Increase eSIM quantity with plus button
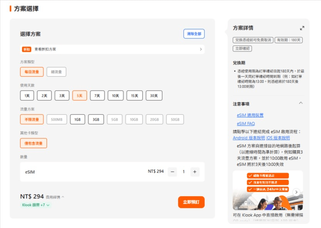This screenshot has width=321, height=228. (195, 172)
